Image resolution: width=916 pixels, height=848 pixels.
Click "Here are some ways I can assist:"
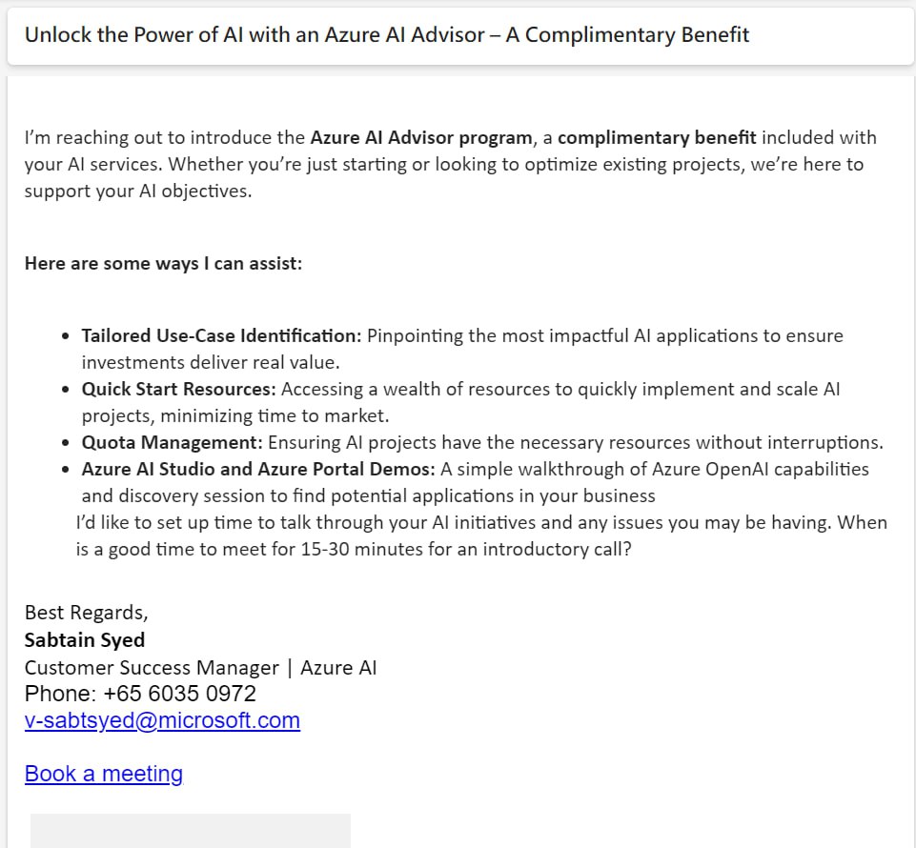pyautogui.click(x=163, y=263)
